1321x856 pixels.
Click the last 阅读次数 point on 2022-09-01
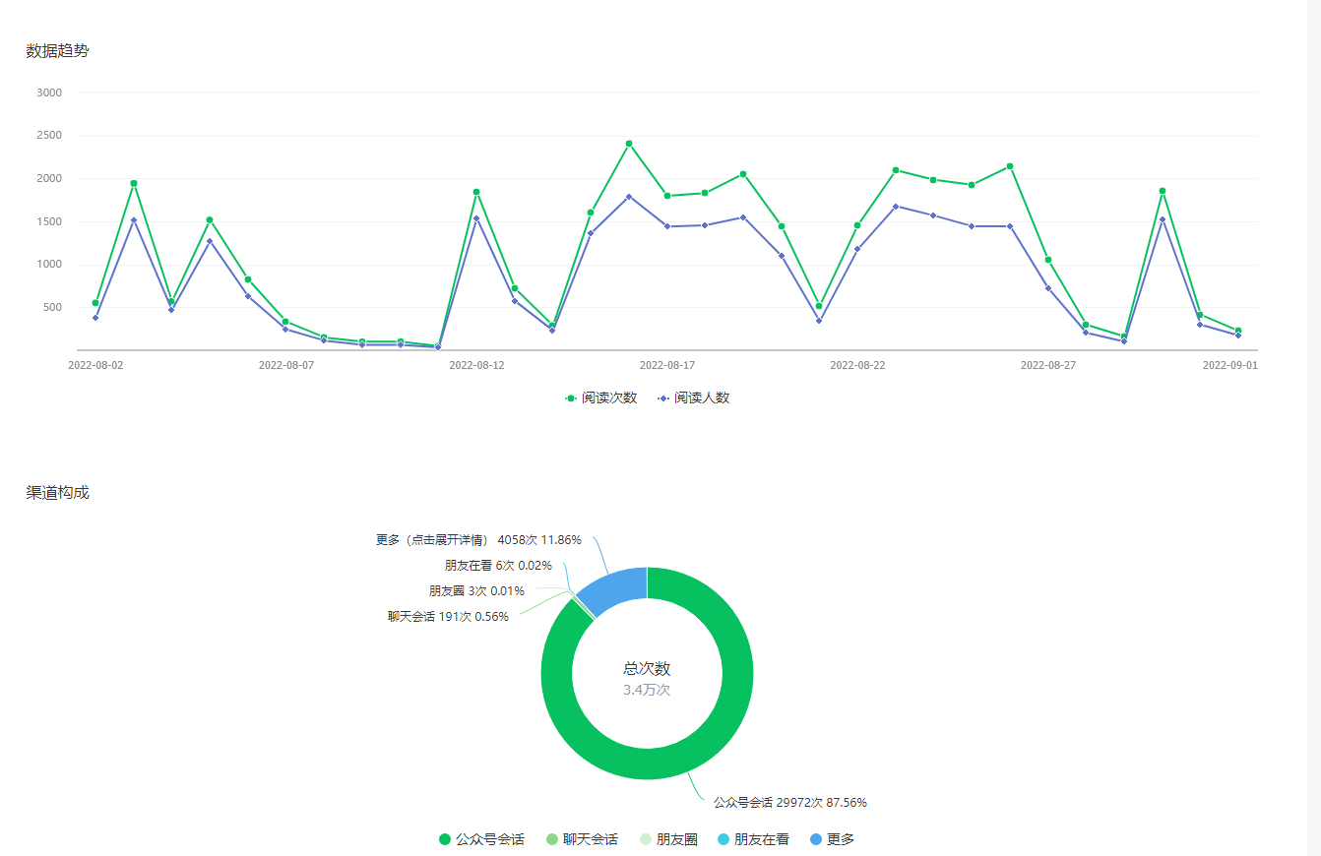point(1238,331)
